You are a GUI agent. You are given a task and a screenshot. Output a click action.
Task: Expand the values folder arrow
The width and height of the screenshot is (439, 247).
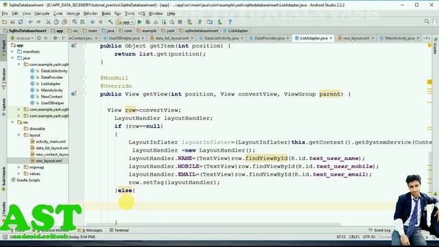tap(19, 174)
